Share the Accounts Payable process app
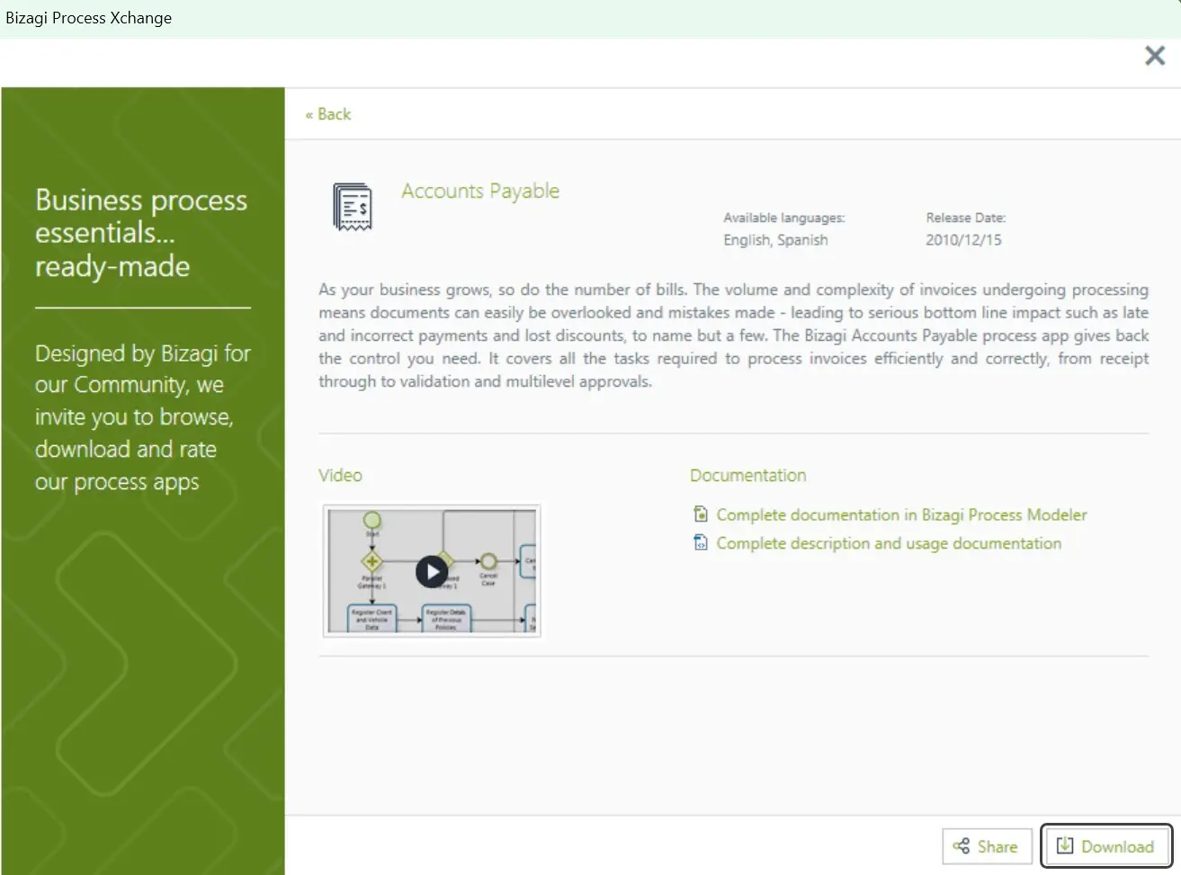Viewport: 1181px width, 875px height. [x=987, y=846]
